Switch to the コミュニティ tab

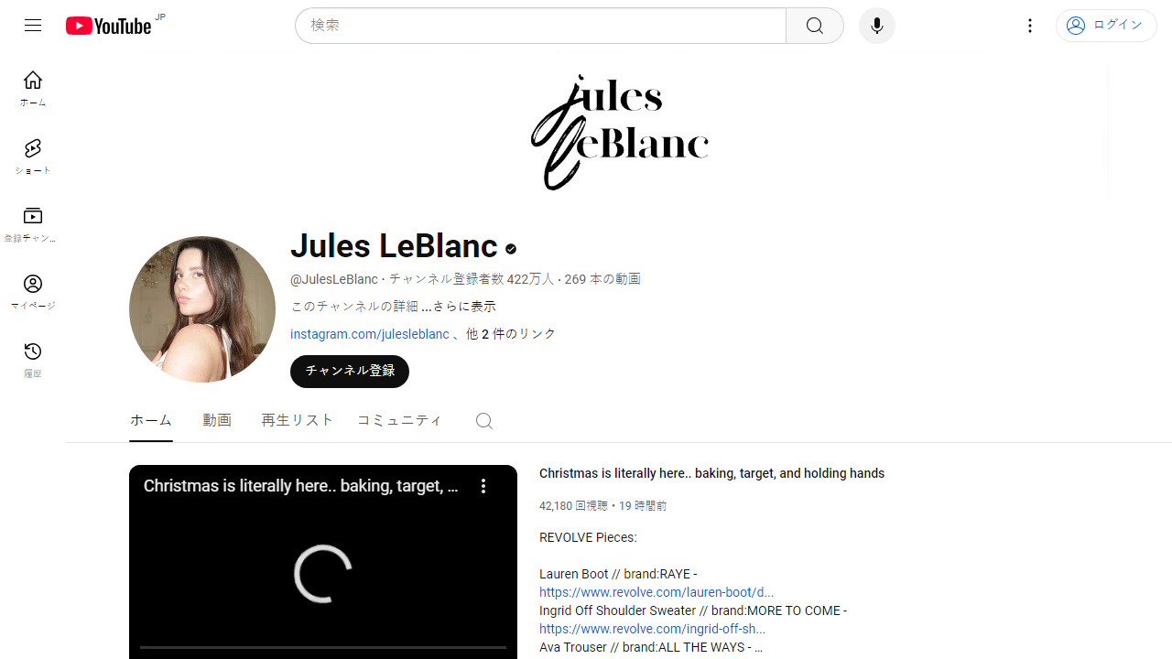click(399, 420)
